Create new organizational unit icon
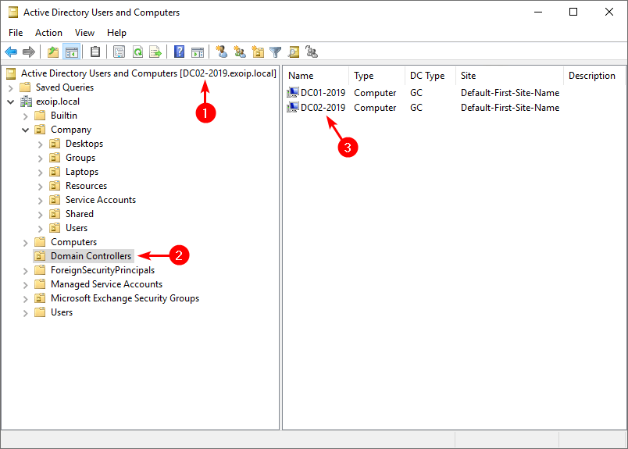The height and width of the screenshot is (449, 628). 258,52
